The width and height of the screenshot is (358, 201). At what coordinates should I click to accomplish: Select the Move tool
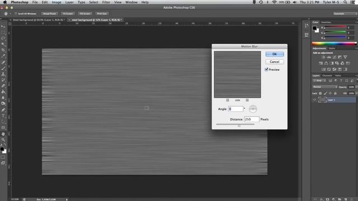pos(3,26)
